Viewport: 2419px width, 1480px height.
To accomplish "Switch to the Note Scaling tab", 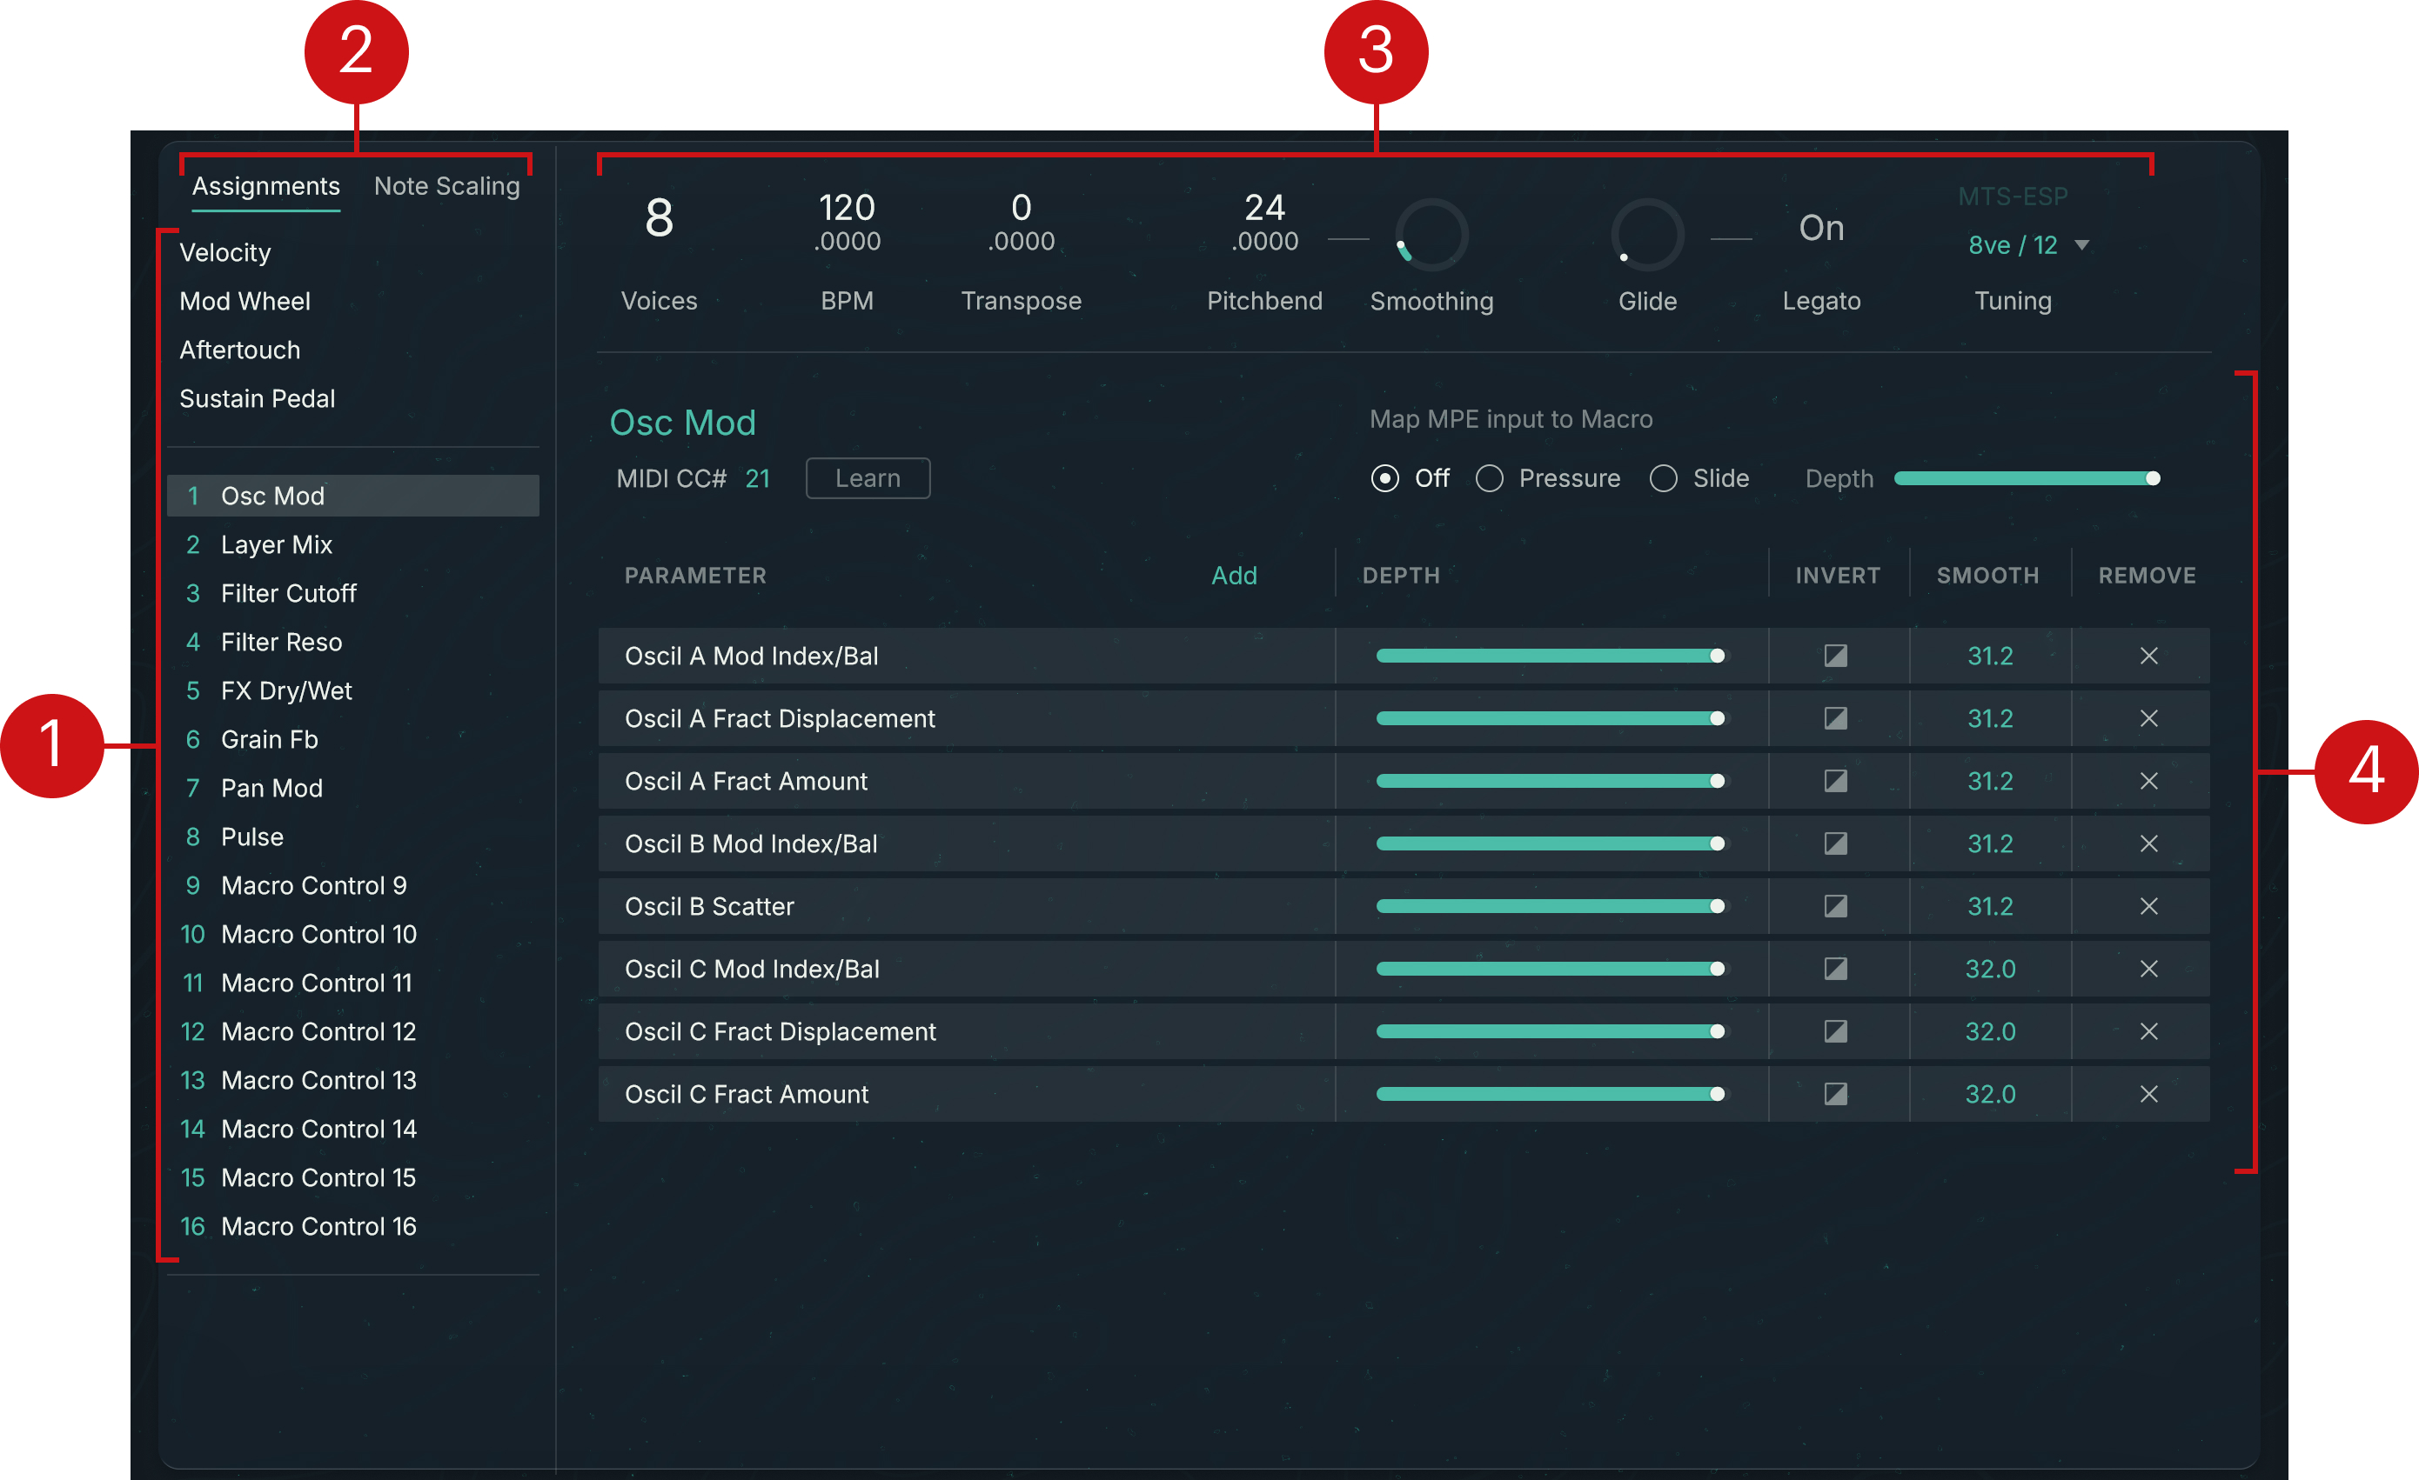I will tap(446, 186).
